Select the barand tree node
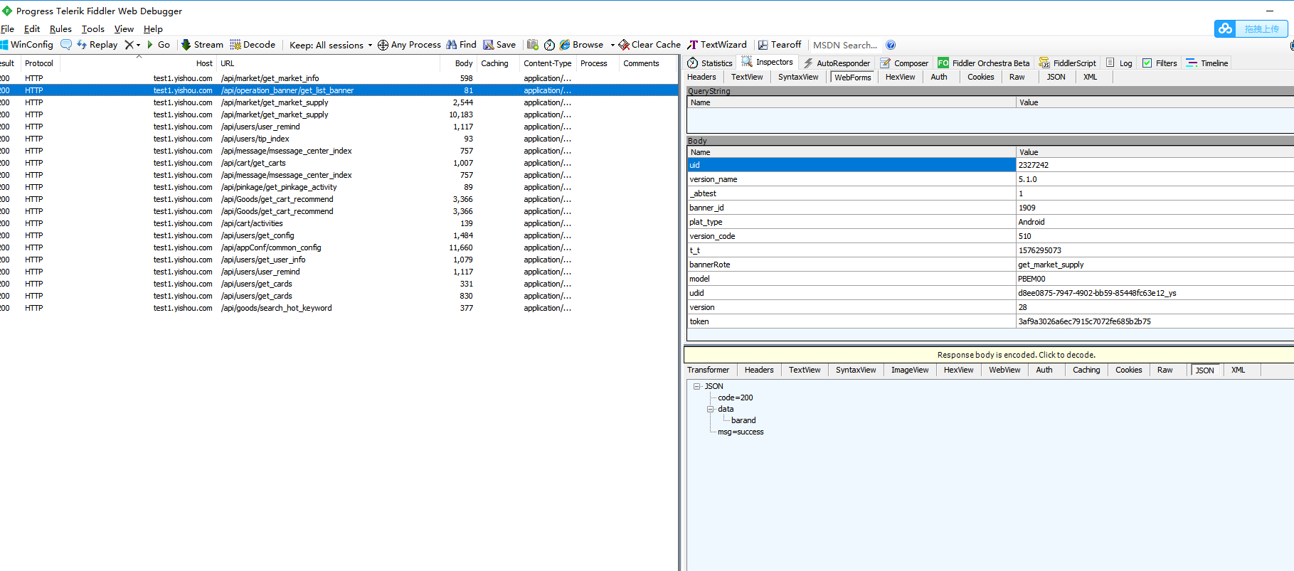This screenshot has width=1294, height=571. [x=743, y=420]
